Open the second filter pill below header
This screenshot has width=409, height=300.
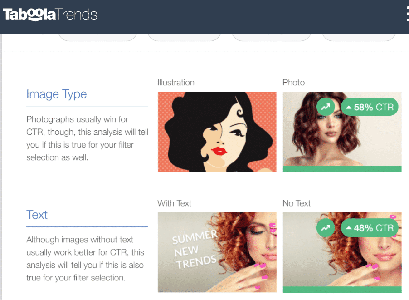(184, 37)
